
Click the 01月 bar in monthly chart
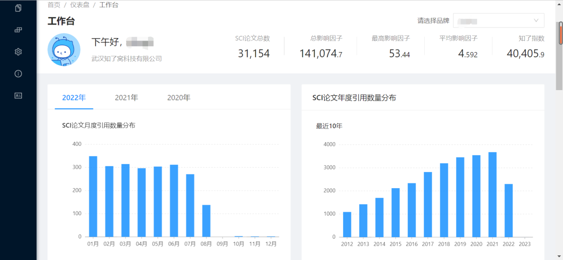pyautogui.click(x=93, y=196)
